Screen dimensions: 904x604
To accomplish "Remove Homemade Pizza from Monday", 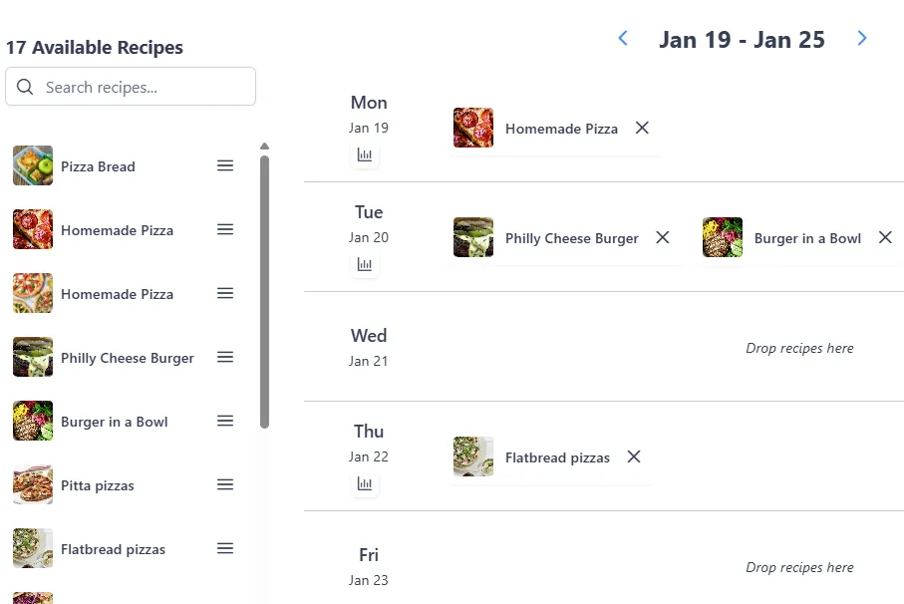I will pos(642,128).
